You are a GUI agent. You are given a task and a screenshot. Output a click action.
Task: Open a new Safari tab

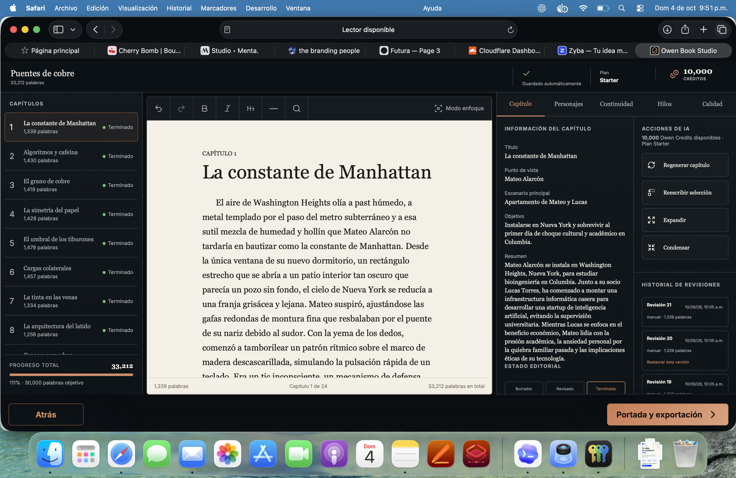(x=703, y=30)
